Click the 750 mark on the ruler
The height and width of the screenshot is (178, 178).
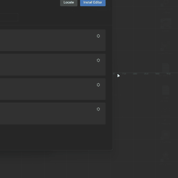(x=124, y=74)
